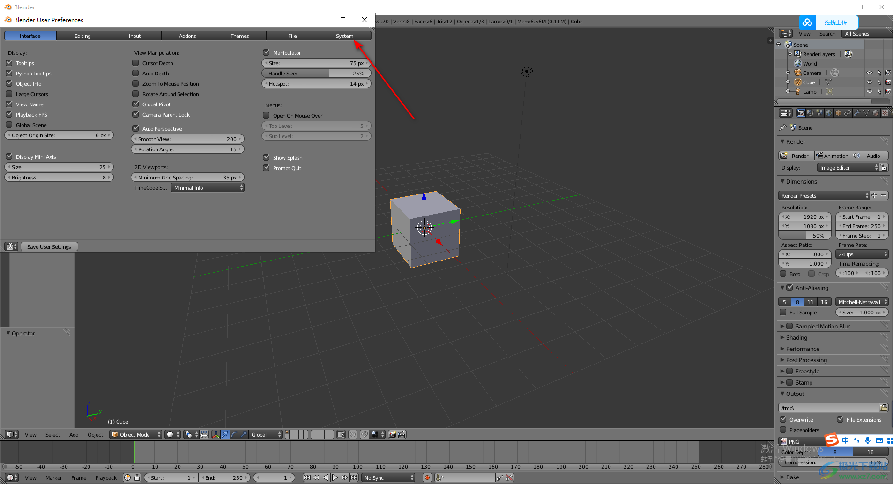Switch to the System preferences tab
Viewport: 893px width, 484px height.
pyautogui.click(x=345, y=36)
